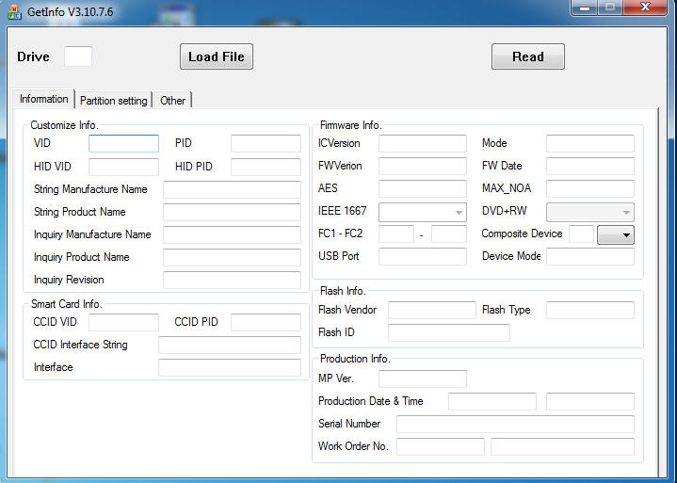
Task: Click the FC2 field
Action: tap(448, 233)
